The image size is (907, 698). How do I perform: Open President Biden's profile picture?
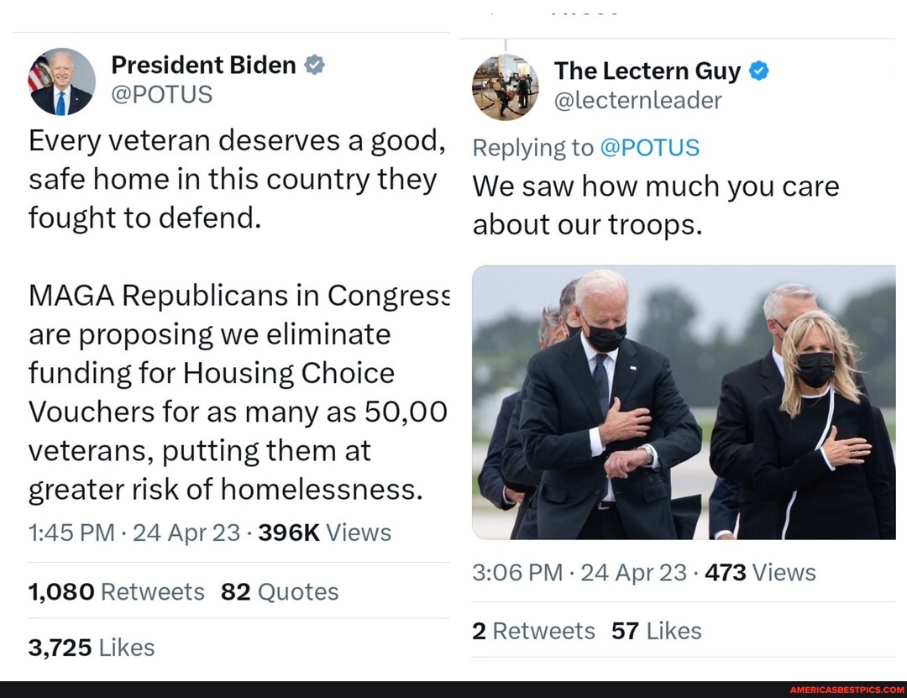pyautogui.click(x=60, y=81)
